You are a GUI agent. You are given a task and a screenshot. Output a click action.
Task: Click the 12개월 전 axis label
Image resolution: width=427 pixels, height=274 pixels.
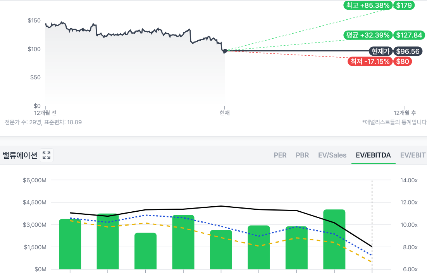(x=45, y=113)
